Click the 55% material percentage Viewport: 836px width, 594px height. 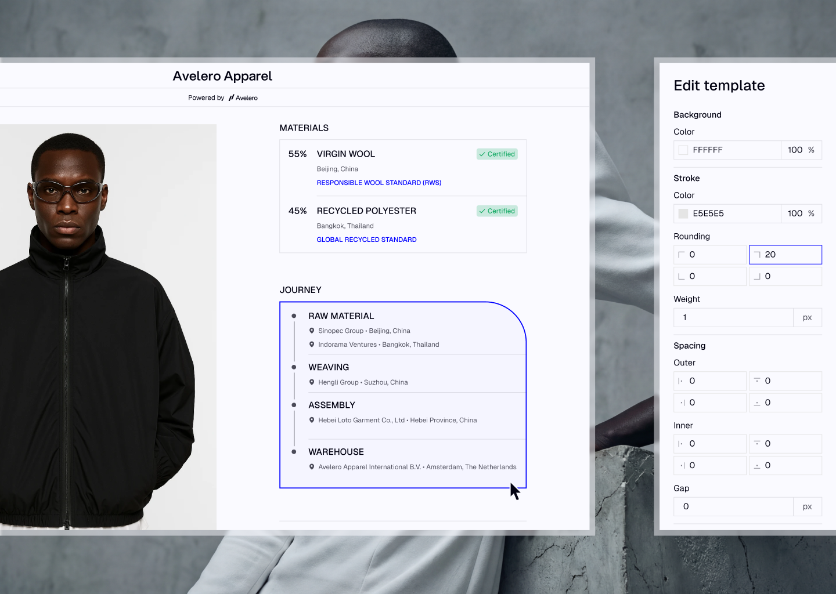click(297, 154)
